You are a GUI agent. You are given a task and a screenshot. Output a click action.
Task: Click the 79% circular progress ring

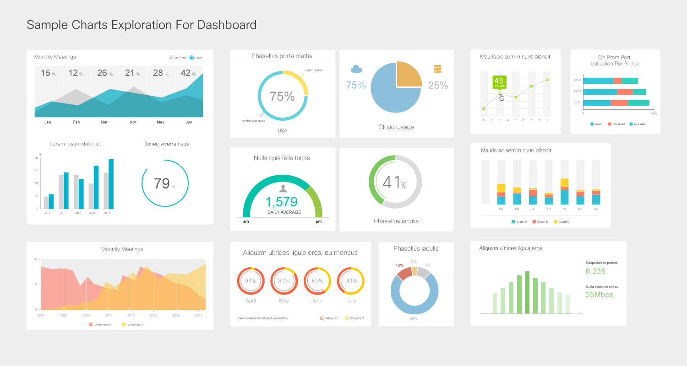[165, 183]
